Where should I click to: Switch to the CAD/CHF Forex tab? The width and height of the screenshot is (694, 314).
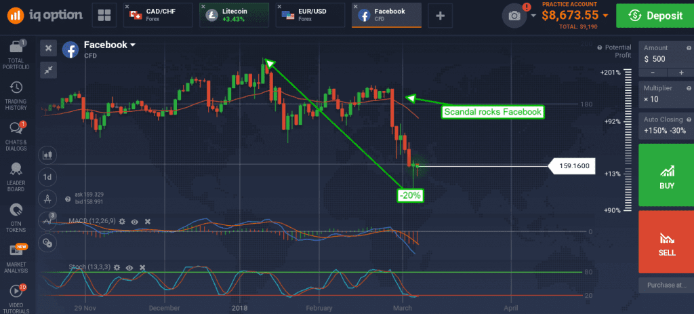pyautogui.click(x=158, y=16)
